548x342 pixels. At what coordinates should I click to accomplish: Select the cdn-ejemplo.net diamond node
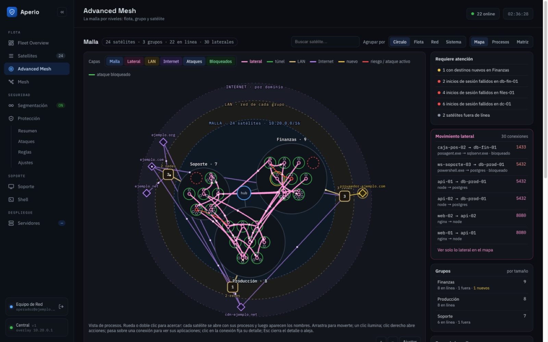[x=241, y=307]
